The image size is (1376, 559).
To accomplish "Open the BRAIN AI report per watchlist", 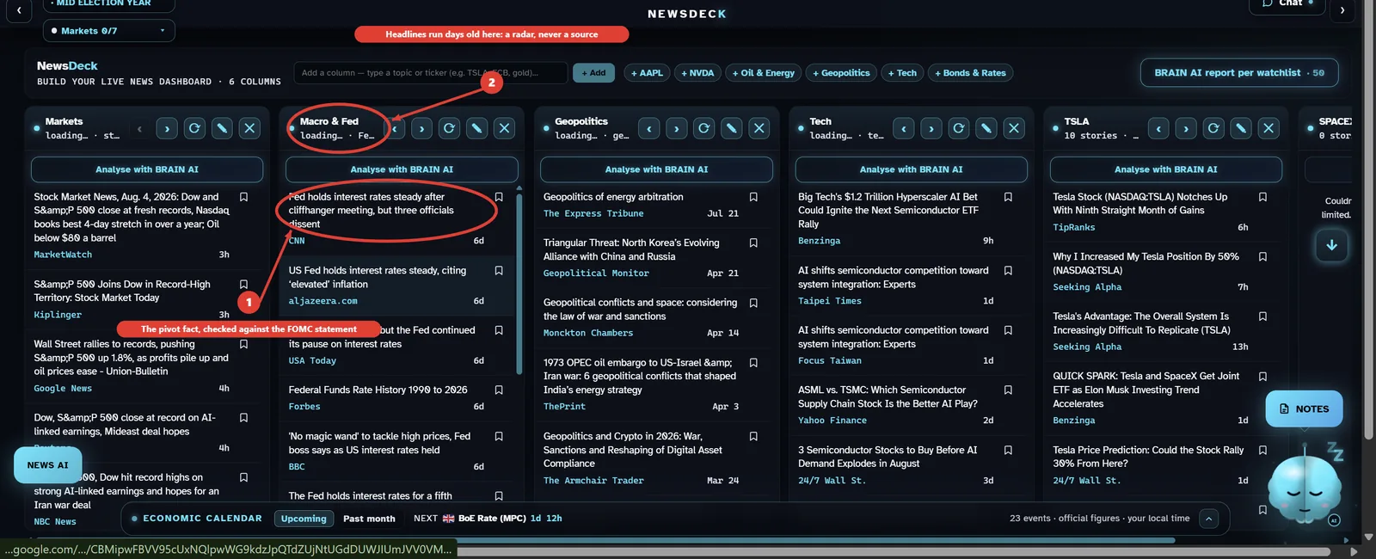I will pos(1239,73).
